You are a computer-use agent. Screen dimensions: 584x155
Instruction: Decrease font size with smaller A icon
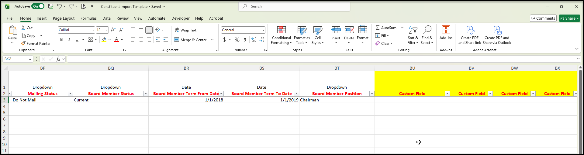pyautogui.click(x=121, y=30)
